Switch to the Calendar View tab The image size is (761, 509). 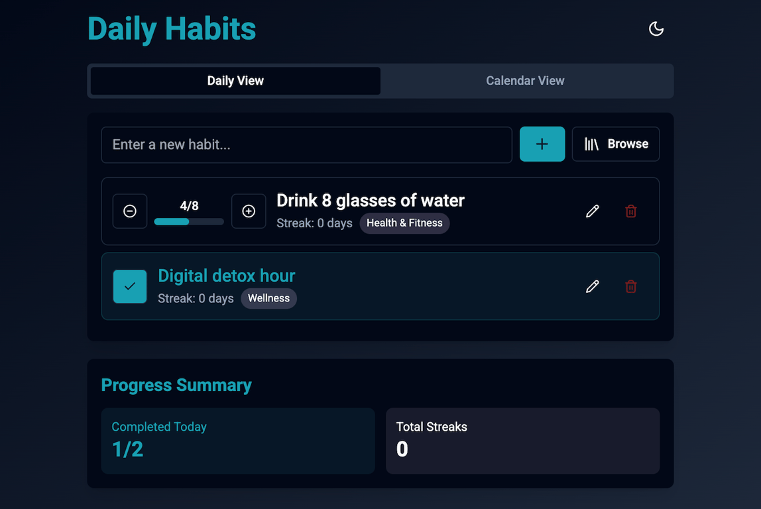[x=525, y=80]
